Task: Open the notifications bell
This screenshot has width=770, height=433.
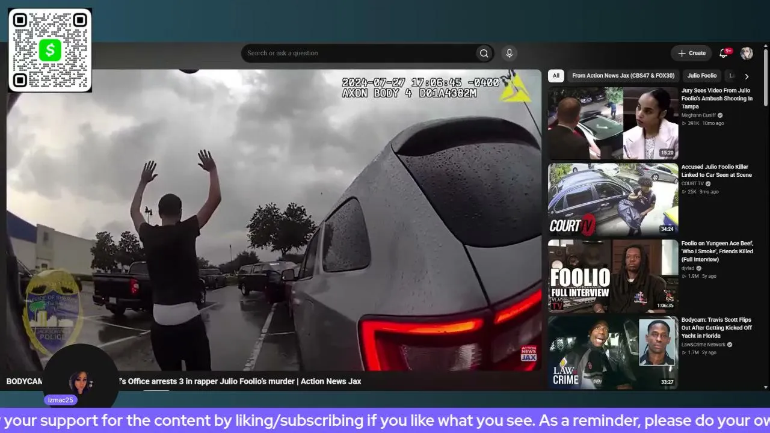Action: (x=724, y=54)
